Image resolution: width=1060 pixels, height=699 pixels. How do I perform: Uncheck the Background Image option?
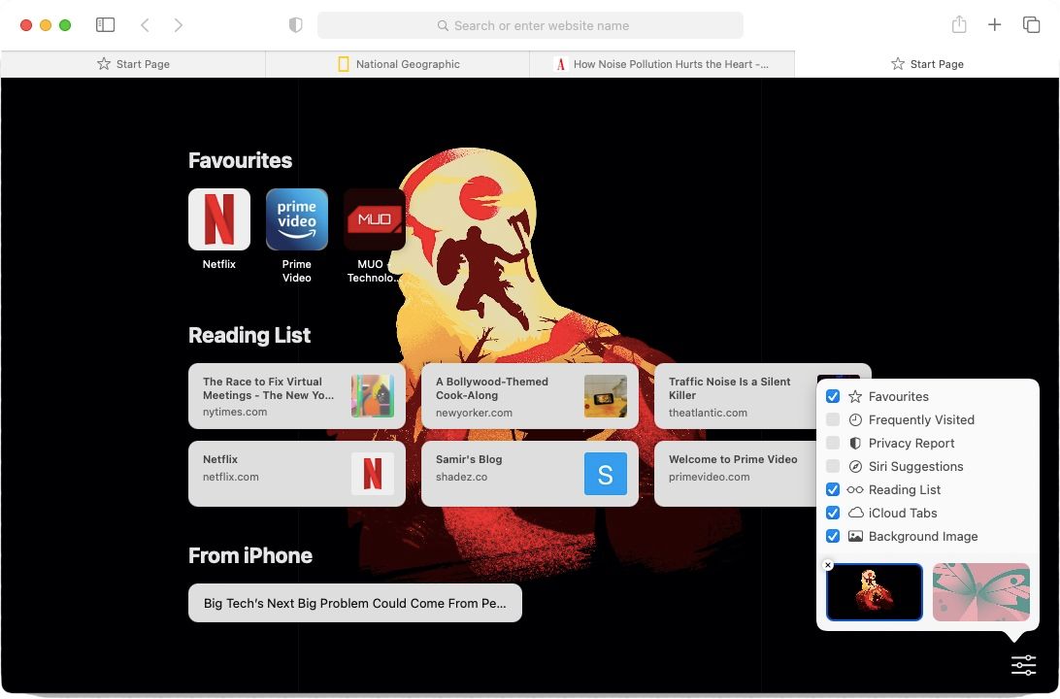coord(833,536)
